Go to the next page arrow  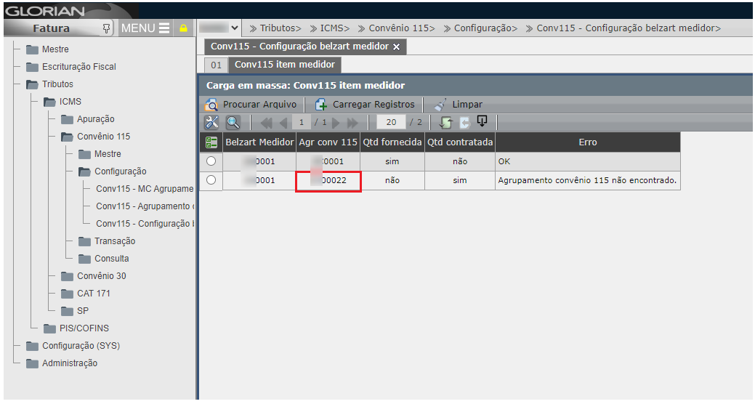click(x=336, y=122)
